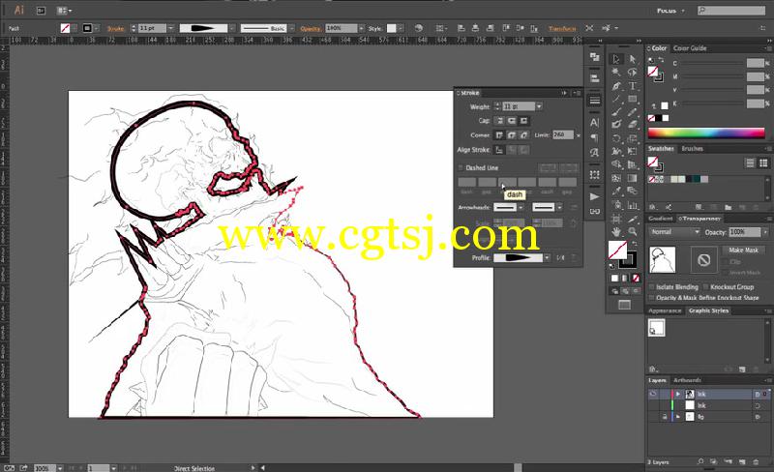Click the search field in the application bar
The image size is (774, 472).
pos(731,10)
